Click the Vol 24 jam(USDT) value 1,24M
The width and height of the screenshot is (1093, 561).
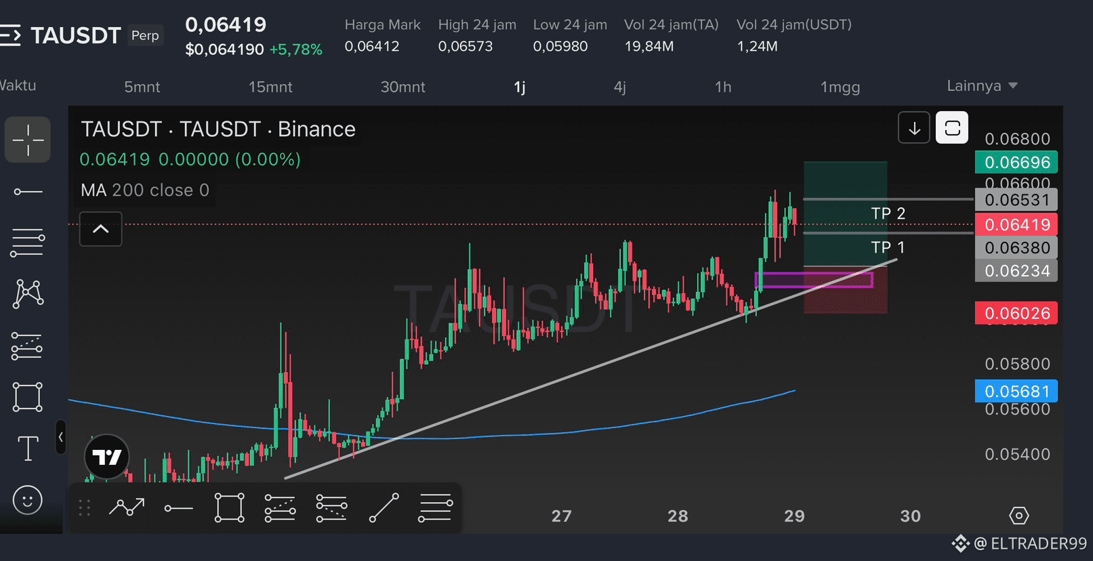[757, 46]
